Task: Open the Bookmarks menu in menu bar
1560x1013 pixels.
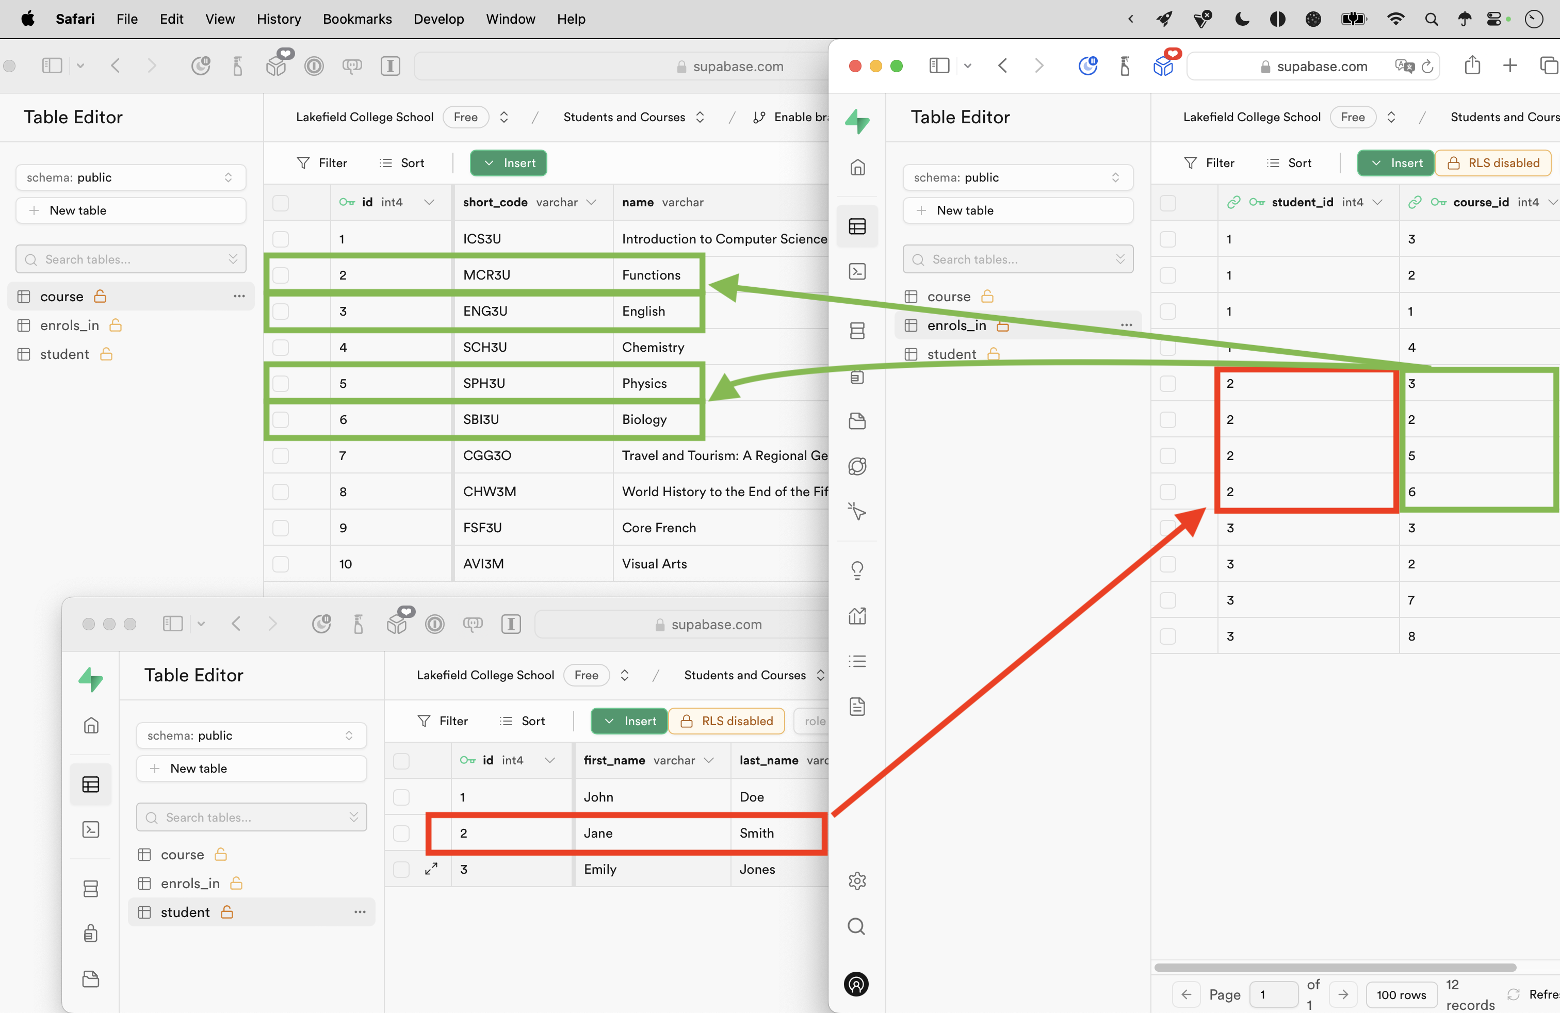Action: coord(357,19)
